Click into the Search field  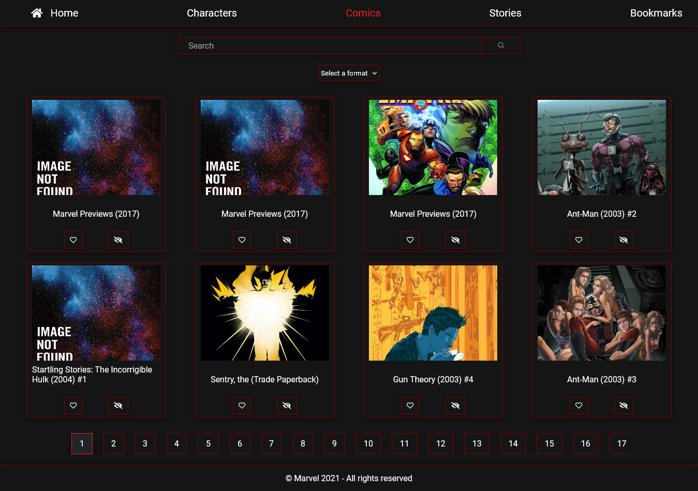tap(330, 46)
